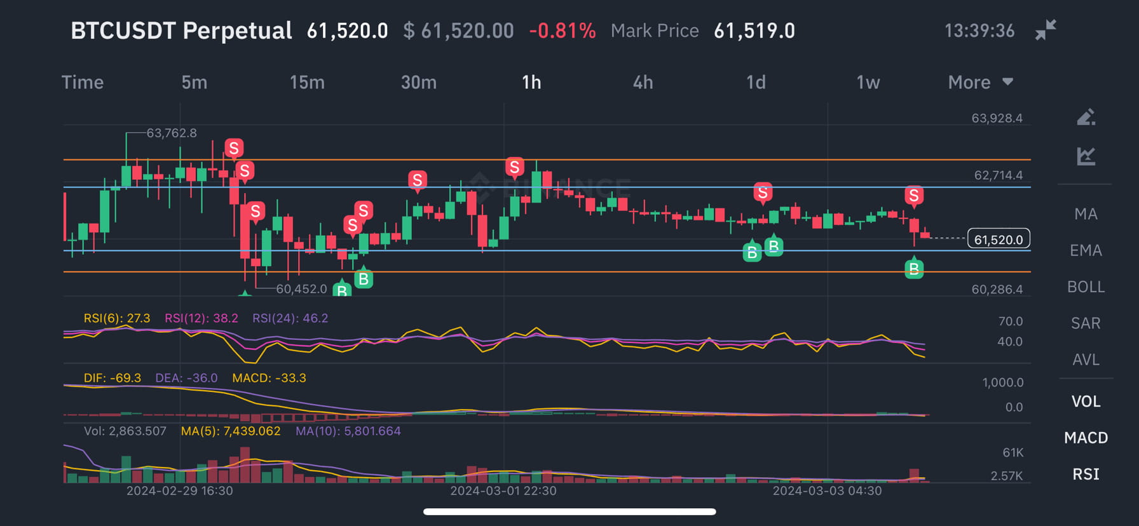Tap the 60,452.0 low price label
The width and height of the screenshot is (1139, 526).
[301, 288]
